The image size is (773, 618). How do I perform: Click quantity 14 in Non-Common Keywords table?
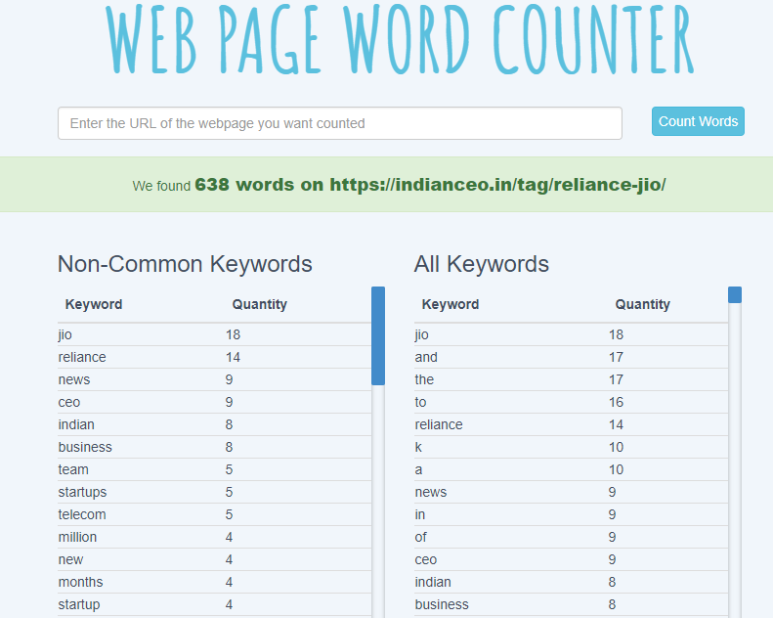[233, 357]
